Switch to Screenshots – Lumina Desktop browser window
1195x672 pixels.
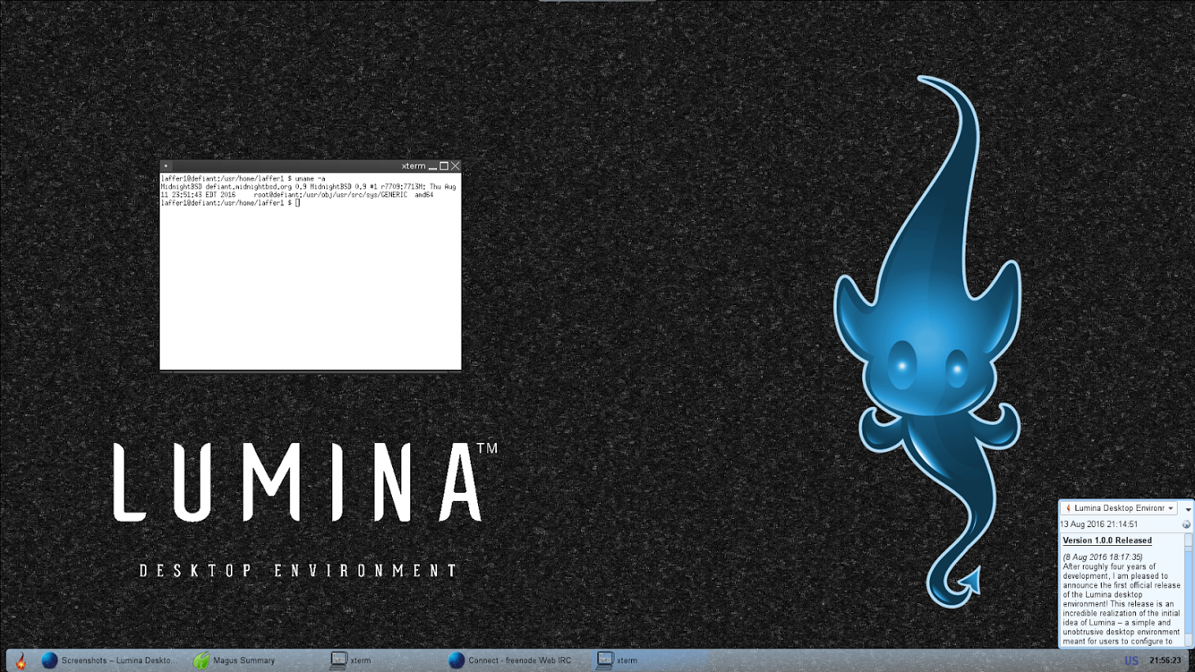coord(108,661)
